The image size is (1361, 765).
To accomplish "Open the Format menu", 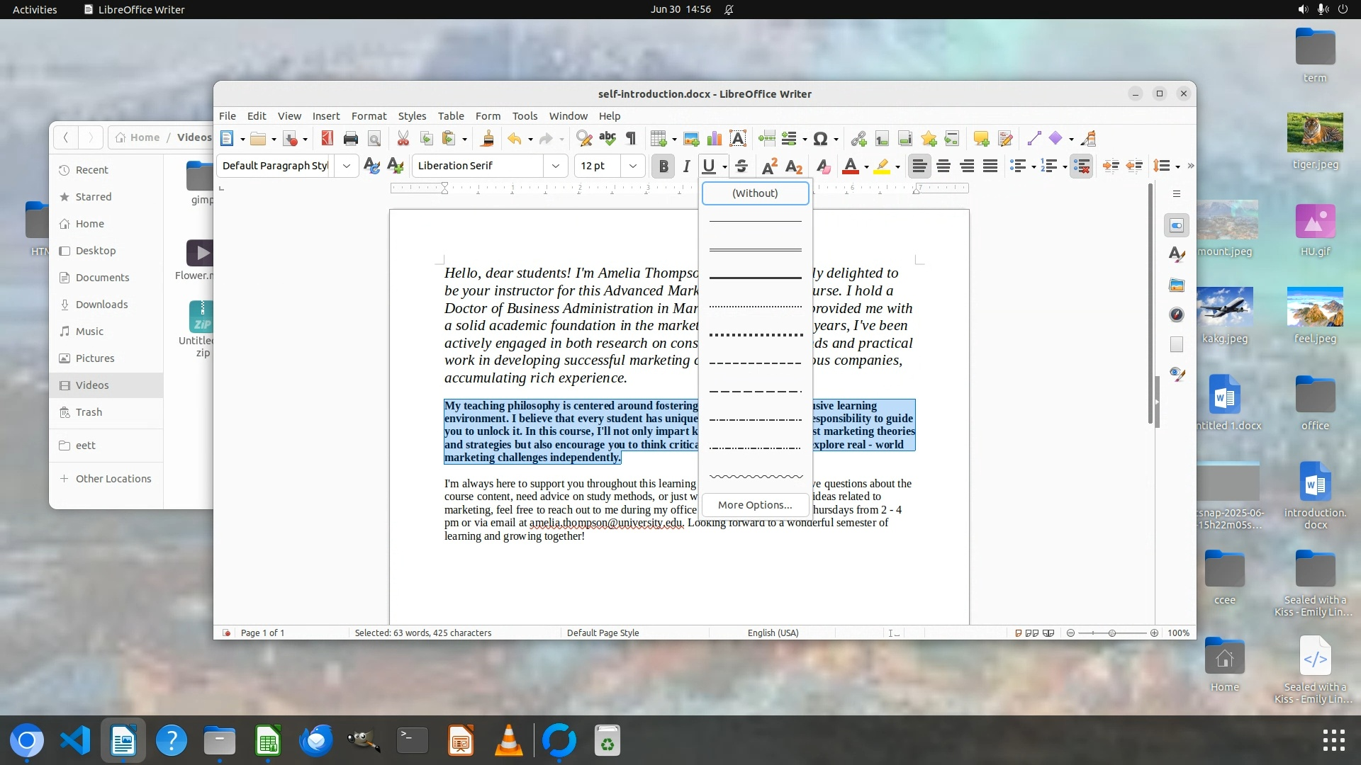I will pyautogui.click(x=369, y=115).
